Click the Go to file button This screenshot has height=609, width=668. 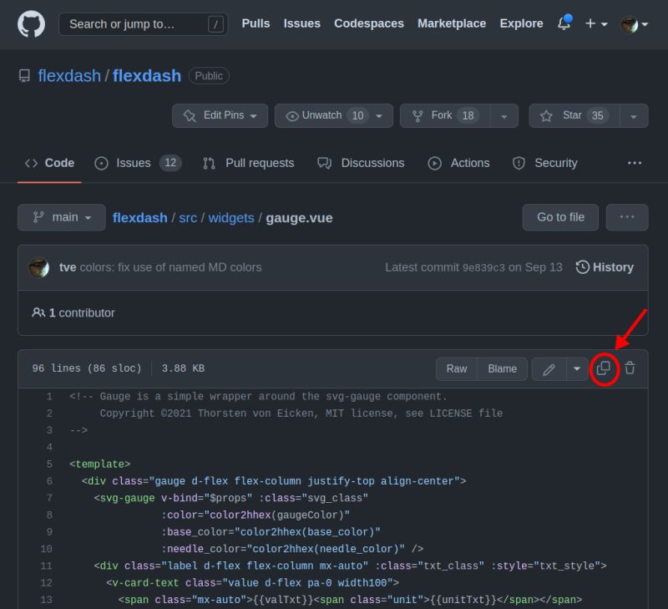[x=560, y=217]
